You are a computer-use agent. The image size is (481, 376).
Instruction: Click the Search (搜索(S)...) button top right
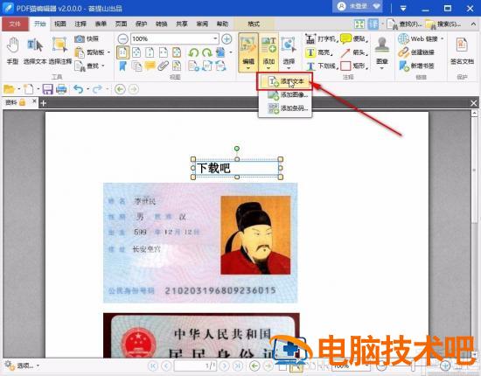point(443,24)
